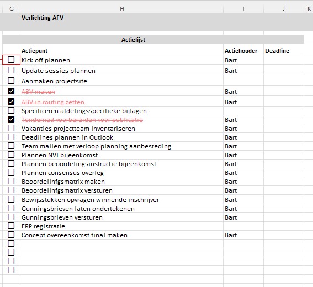The width and height of the screenshot is (313, 287).
Task: Check the box for Kick off plannen
Action: pyautogui.click(x=11, y=60)
